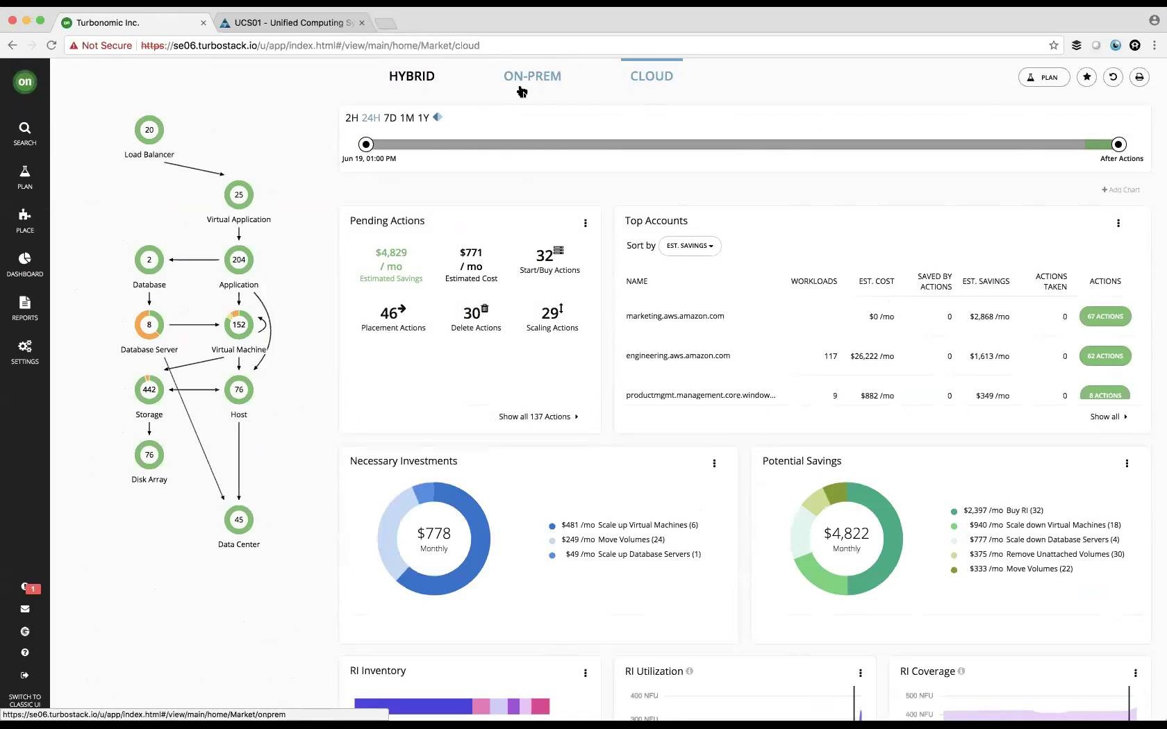The height and width of the screenshot is (729, 1167).
Task: Open Potential Savings widget options menu
Action: tap(1127, 463)
